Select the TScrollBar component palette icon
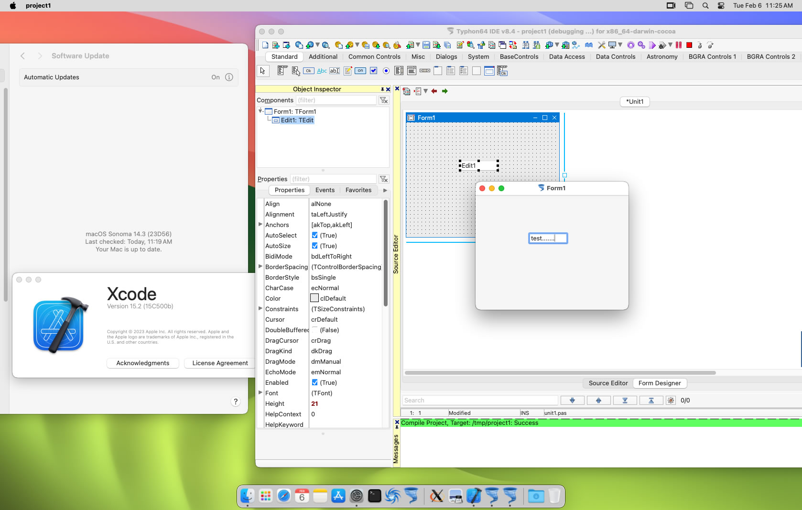This screenshot has width=802, height=510. coord(425,71)
